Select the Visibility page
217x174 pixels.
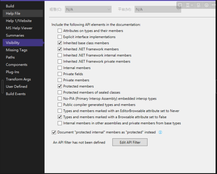click(23, 43)
